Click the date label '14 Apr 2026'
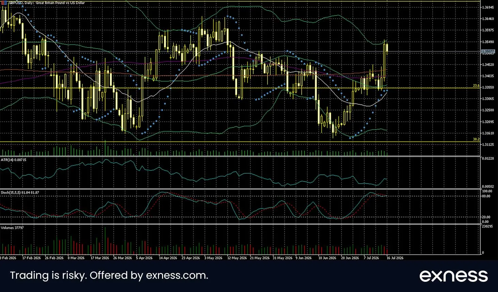This screenshot has height=292, width=498. click(x=168, y=258)
